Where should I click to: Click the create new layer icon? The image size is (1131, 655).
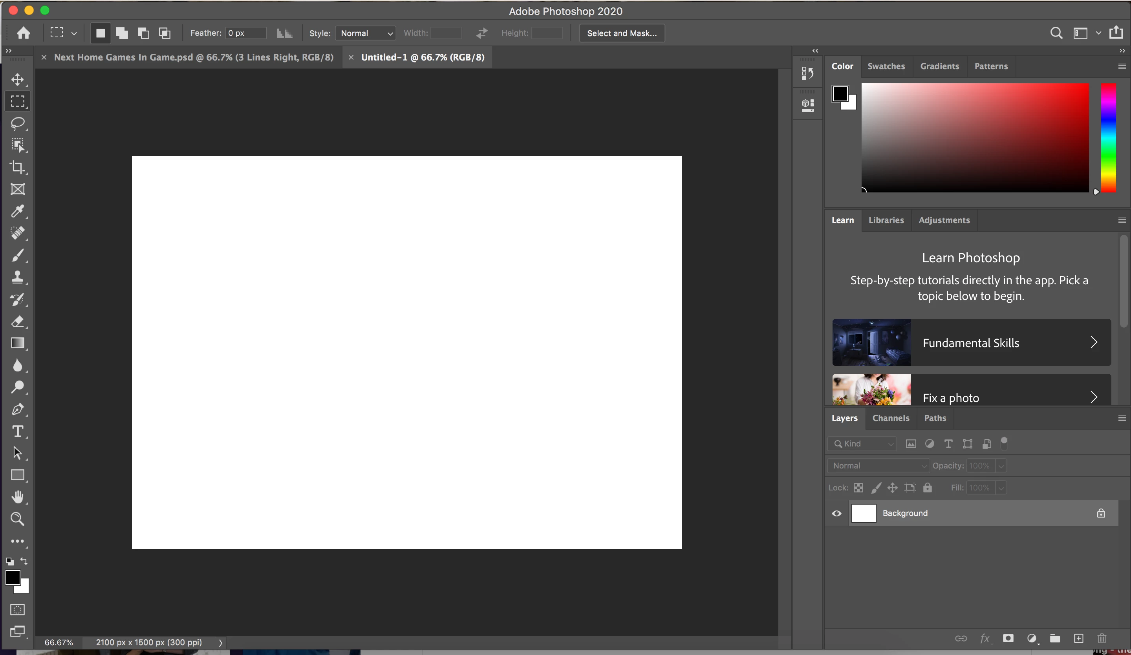pos(1078,639)
